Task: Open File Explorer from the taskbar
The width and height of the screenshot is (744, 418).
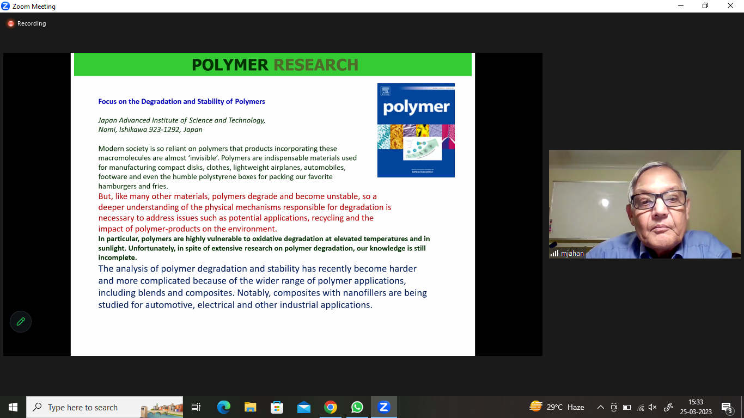Action: (250, 407)
